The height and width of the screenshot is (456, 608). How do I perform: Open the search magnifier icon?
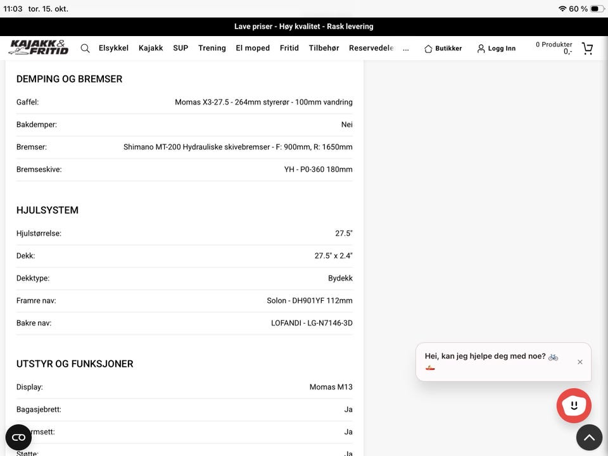point(85,48)
